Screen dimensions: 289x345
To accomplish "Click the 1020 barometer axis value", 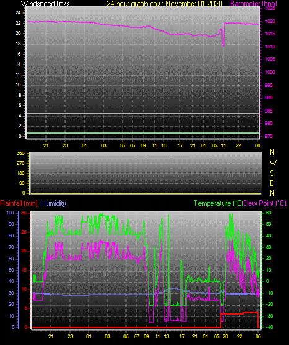I will point(270,21).
